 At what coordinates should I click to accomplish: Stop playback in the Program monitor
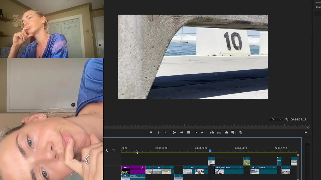189,132
